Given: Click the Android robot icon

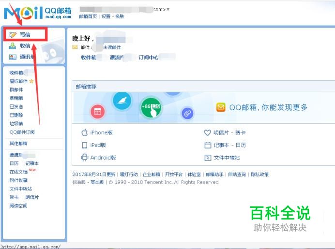Looking at the screenshot, I should click(85, 158).
